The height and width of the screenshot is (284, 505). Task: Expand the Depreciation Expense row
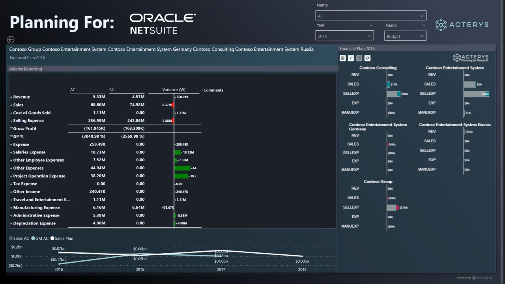coord(11,223)
